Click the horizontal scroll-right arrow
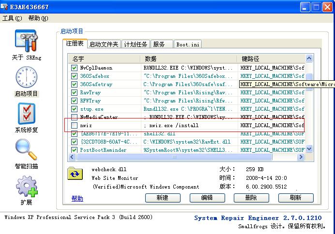335x234 pixels. pos(301,157)
